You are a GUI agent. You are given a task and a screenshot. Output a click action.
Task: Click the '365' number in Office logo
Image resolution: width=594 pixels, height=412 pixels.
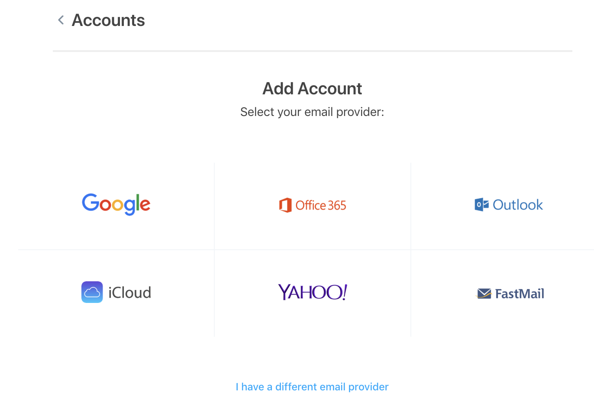(x=337, y=205)
